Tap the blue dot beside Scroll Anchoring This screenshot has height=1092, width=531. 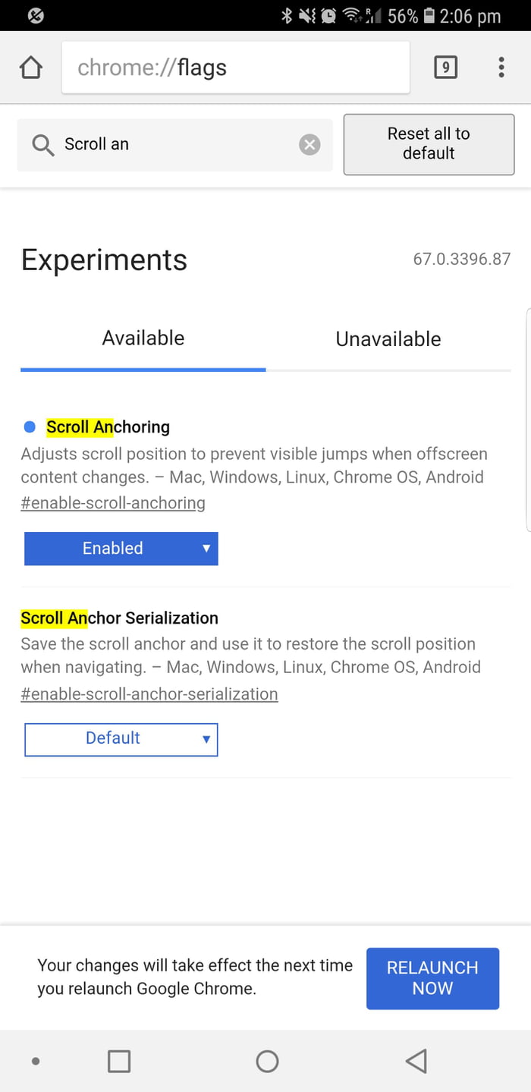[x=30, y=427]
